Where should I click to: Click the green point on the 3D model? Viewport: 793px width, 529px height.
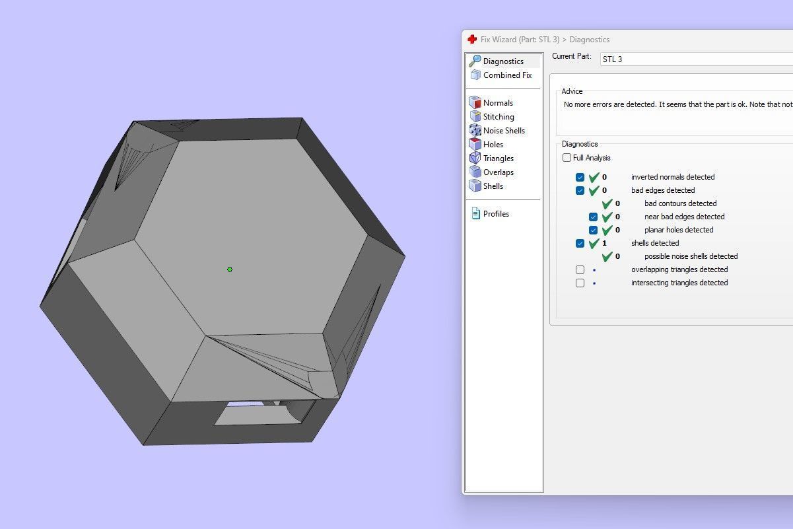(x=230, y=269)
